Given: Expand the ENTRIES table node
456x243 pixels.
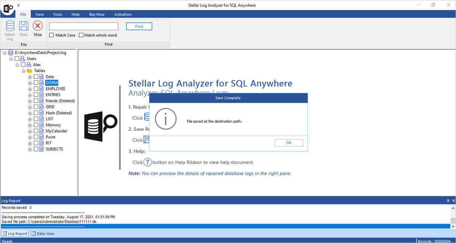Looking at the screenshot, I should 30,95.
